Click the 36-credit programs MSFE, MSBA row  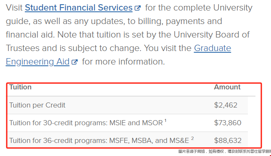point(128,140)
